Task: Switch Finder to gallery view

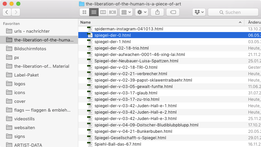Action: click(112, 12)
